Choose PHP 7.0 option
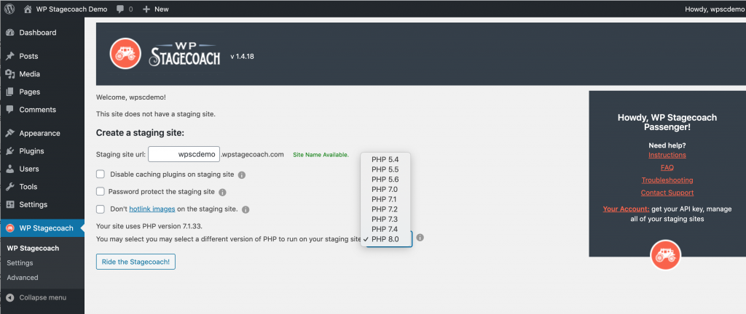746x314 pixels. tap(385, 189)
